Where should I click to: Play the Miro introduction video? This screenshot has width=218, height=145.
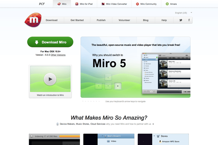[x=50, y=79]
